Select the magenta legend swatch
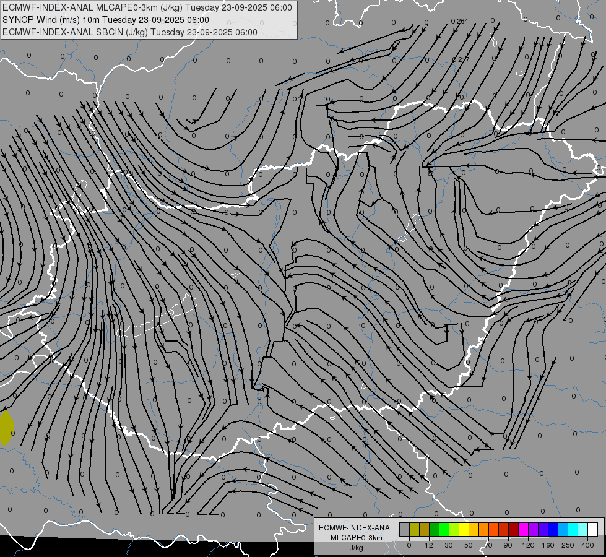The width and height of the screenshot is (606, 557). [x=524, y=529]
